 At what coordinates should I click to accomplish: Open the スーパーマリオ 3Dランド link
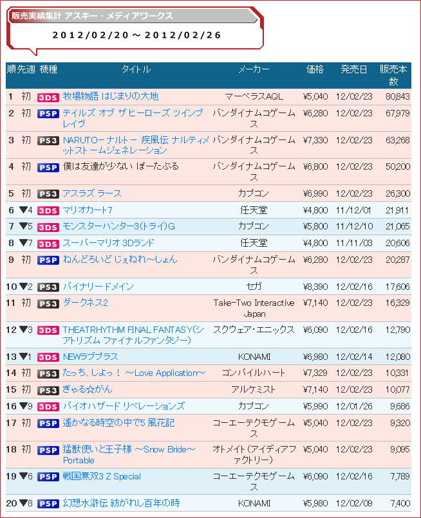click(x=109, y=243)
